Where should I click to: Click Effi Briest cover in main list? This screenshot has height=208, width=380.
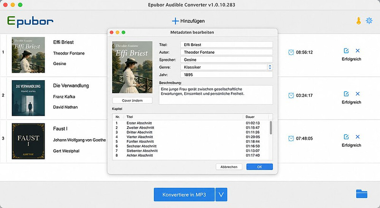(x=28, y=55)
